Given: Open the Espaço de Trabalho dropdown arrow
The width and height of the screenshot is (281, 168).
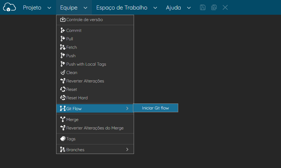Looking at the screenshot, I should 155,8.
